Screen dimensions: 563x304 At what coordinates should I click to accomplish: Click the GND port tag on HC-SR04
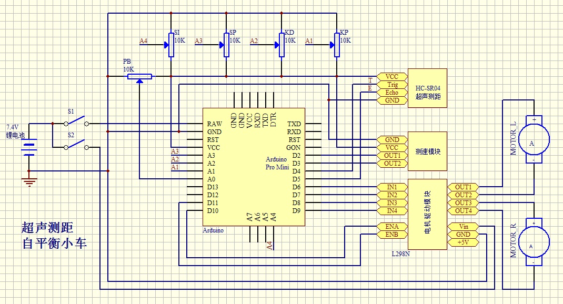coord(392,100)
